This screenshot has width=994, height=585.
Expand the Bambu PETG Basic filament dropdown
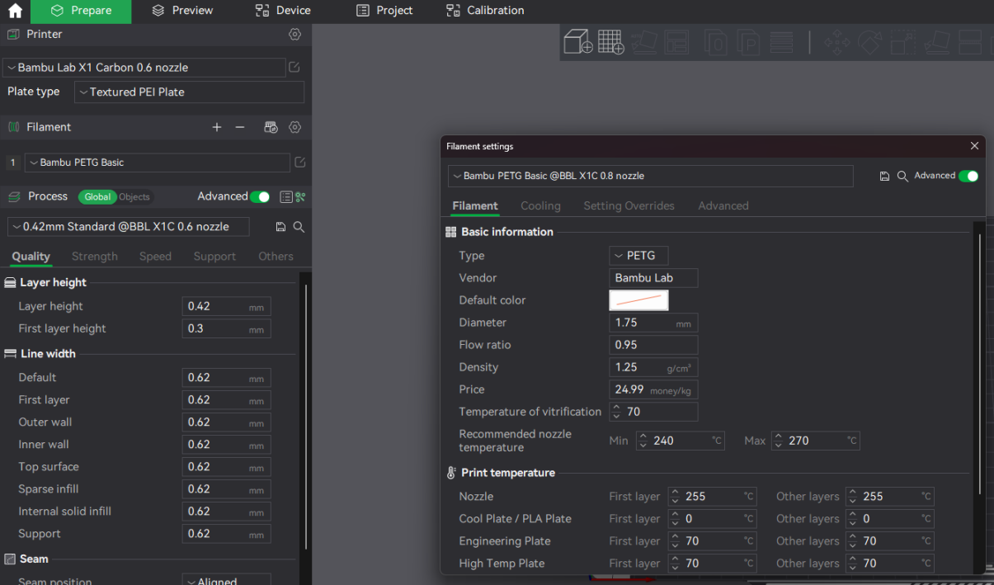click(x=157, y=163)
